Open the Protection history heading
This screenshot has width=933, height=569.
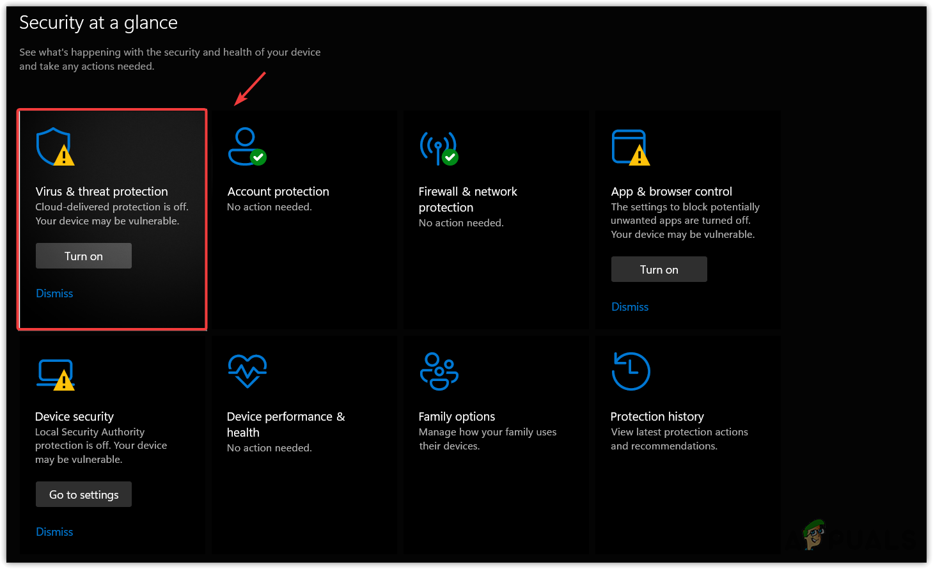click(x=657, y=416)
